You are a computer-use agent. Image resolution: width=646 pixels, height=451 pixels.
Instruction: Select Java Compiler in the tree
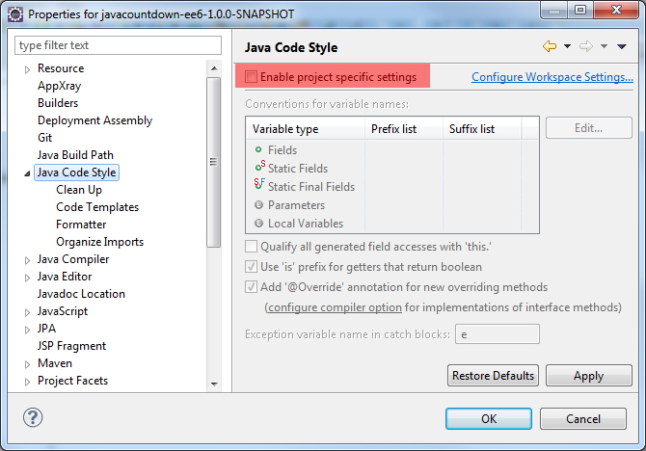(x=73, y=259)
